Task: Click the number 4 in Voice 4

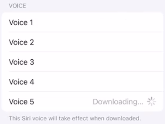Action: [x=32, y=82]
